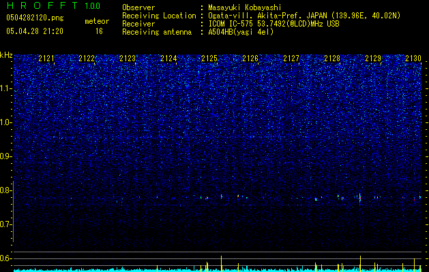Select the Ogata-vill. Akita-Pref. JAPAN location text

point(304,16)
